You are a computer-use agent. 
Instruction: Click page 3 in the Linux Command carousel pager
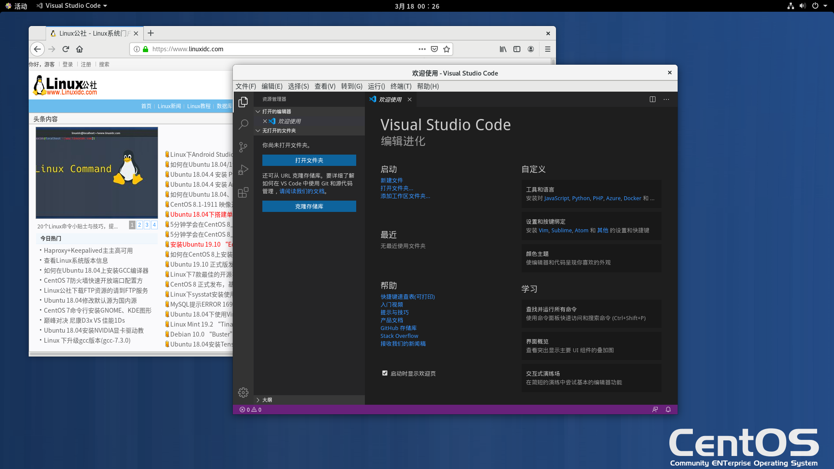coord(147,225)
